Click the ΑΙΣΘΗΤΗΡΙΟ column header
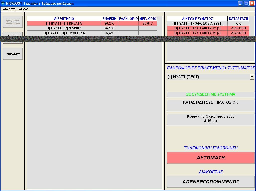 pyautogui.click(x=64, y=19)
